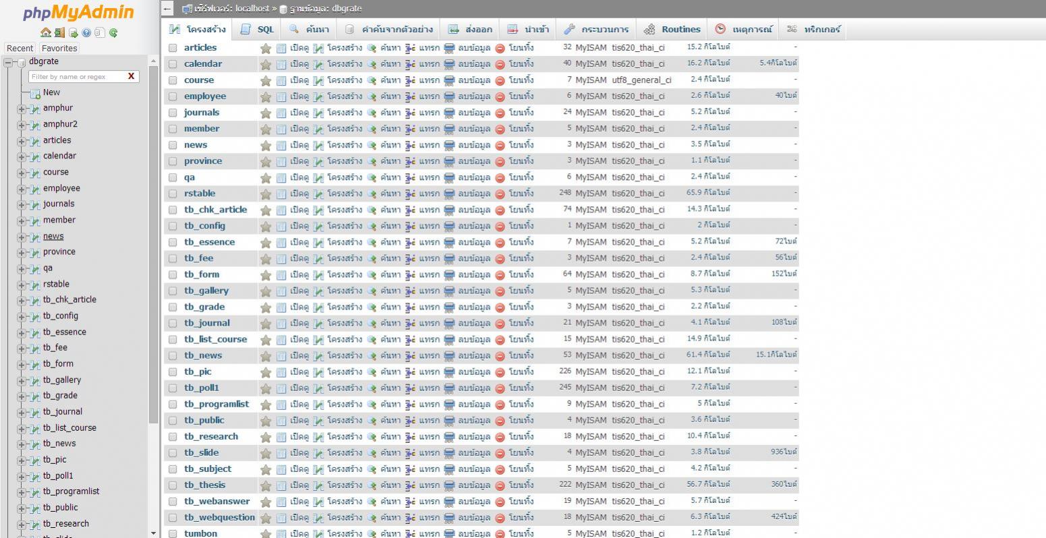Image resolution: width=1046 pixels, height=538 pixels.
Task: Check the articles table checkbox
Action: point(173,48)
